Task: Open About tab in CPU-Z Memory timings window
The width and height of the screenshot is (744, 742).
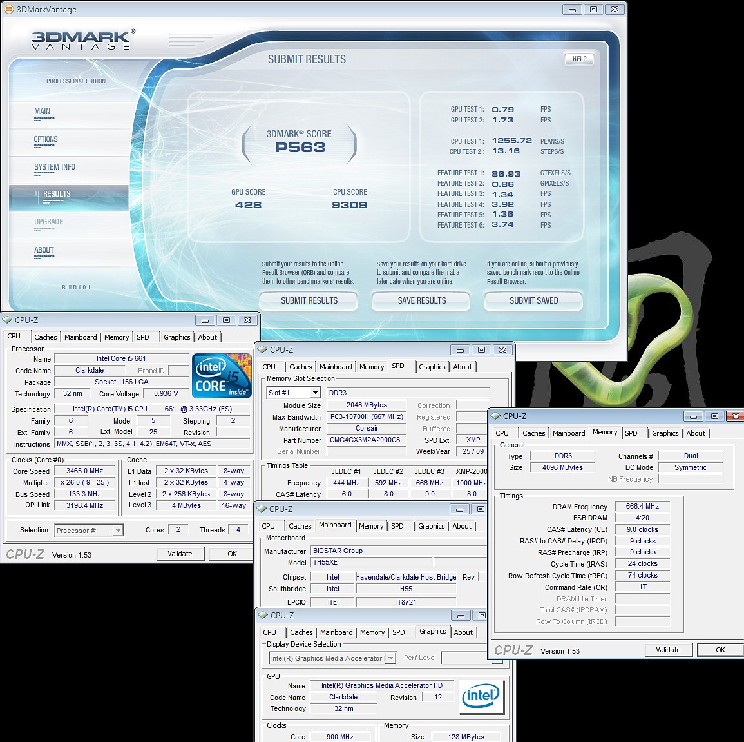Action: [x=696, y=433]
